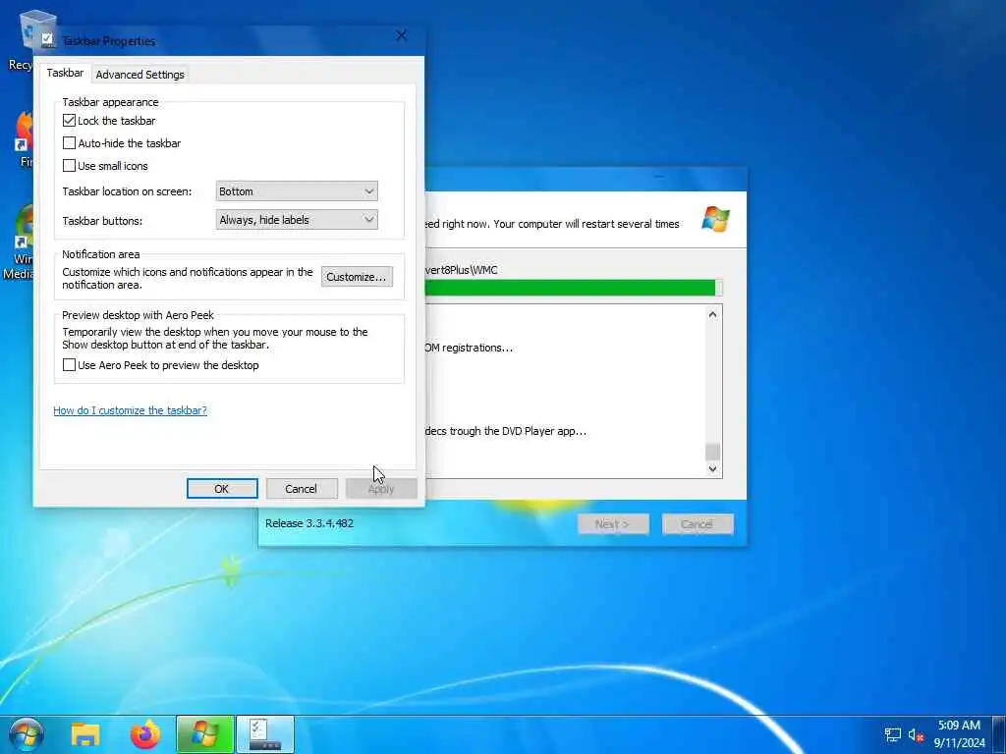Click the Preview desktop with Aero Peek label
This screenshot has width=1006, height=754.
pyautogui.click(x=138, y=315)
